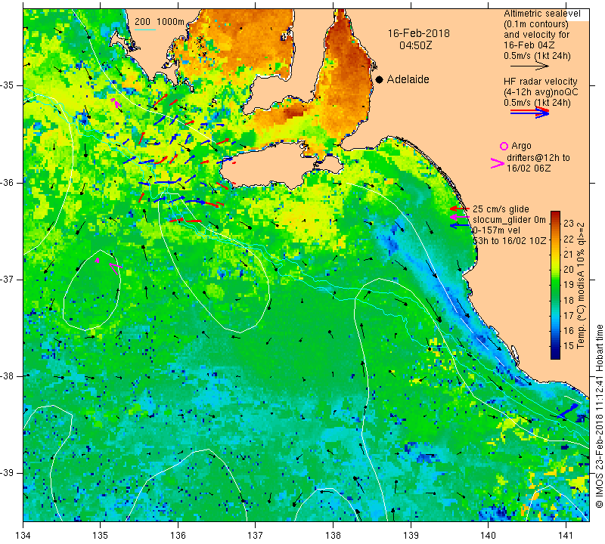Click the '25 cm/s glide' legend text
Image resolution: width=605 pixels, height=544 pixels.
tap(501, 209)
